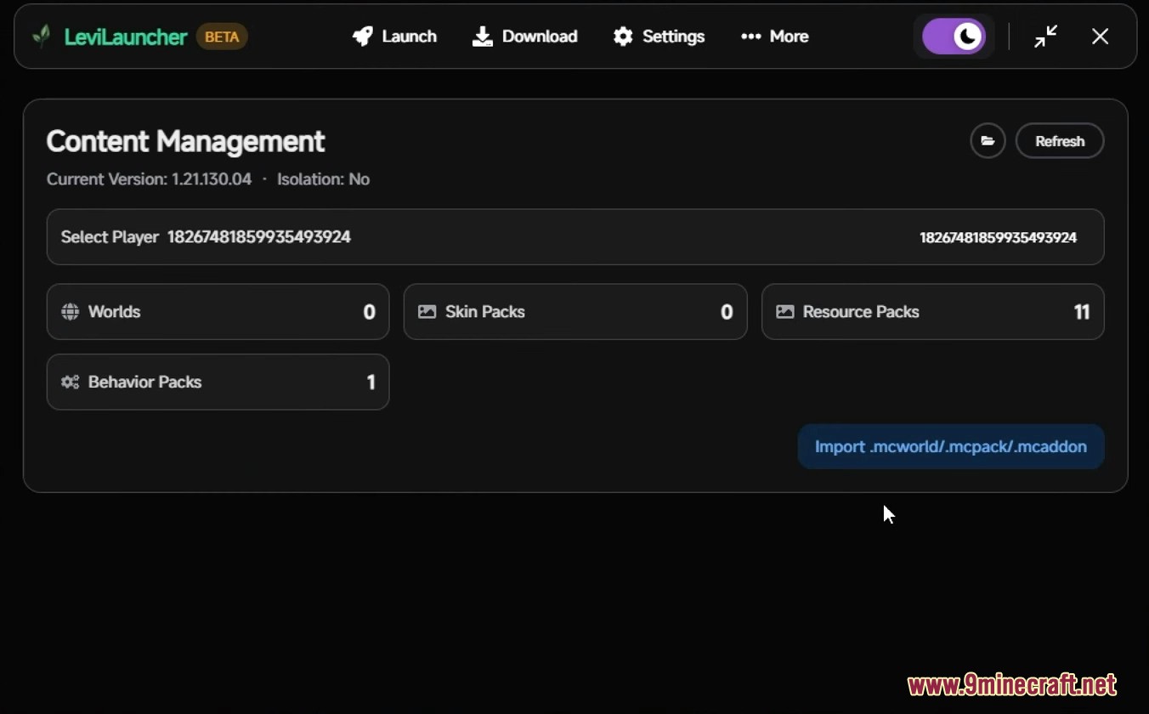
Task: Click the player ID value at right
Action: point(998,238)
